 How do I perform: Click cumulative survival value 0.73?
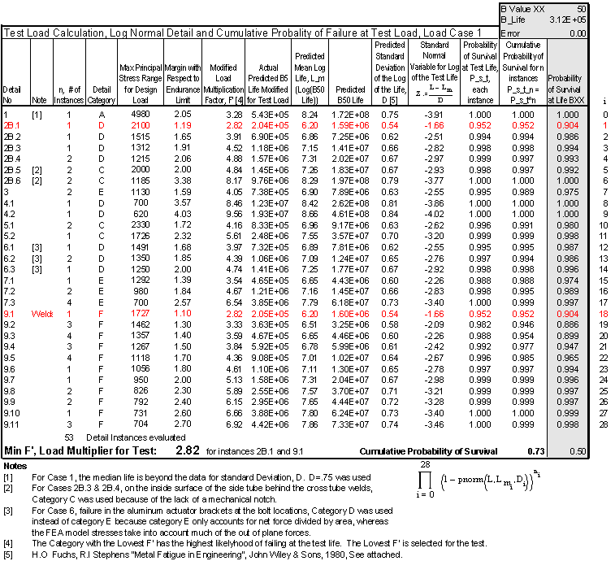[x=536, y=451]
